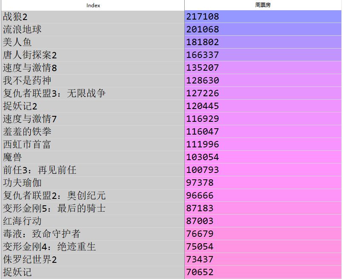This screenshot has height=279, width=343.
Task: Select the row label 捉妖记2
Action: 93,106
